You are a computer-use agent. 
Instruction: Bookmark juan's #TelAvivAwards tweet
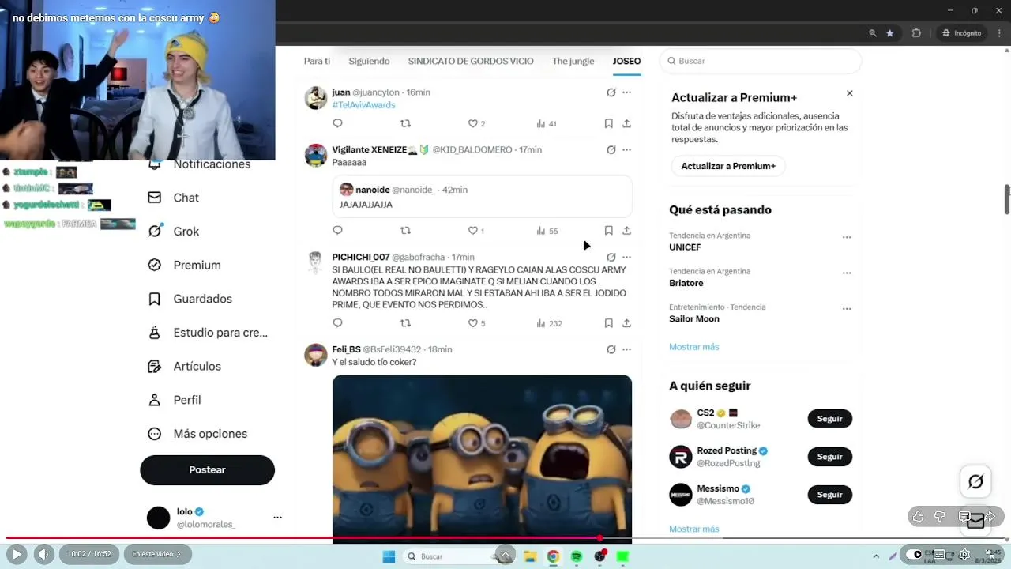608,123
